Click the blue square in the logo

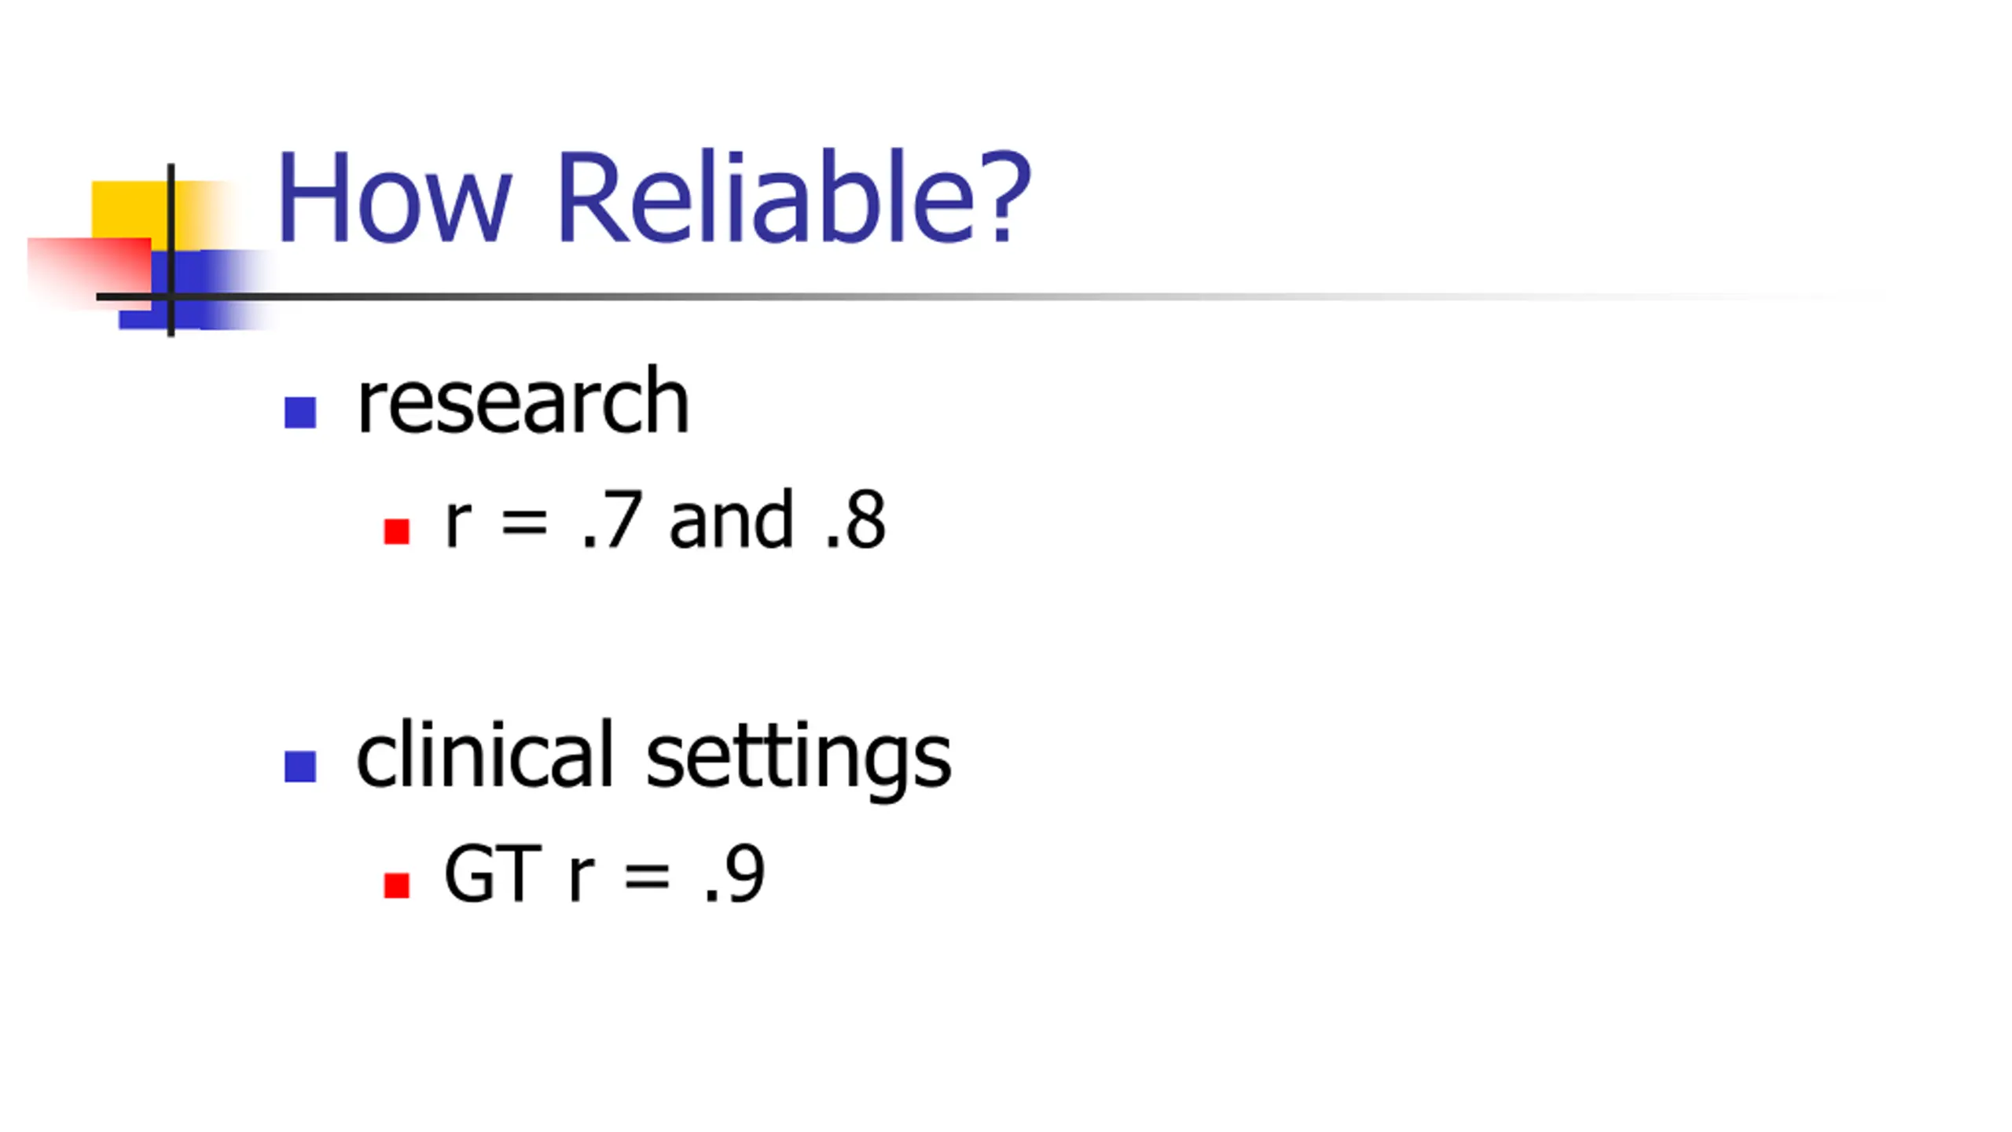196,289
